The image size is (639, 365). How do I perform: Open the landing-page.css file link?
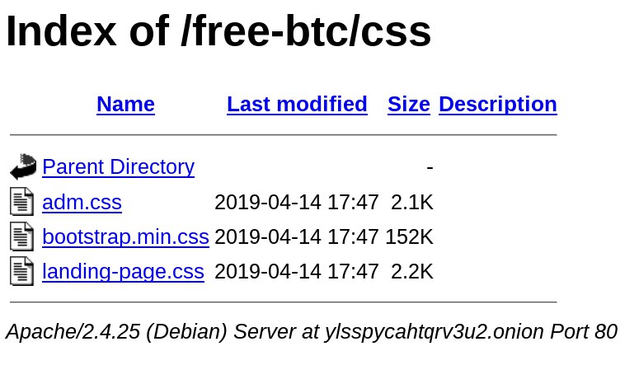coord(123,271)
